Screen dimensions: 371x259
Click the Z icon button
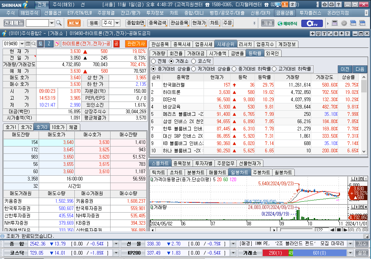tap(49, 43)
